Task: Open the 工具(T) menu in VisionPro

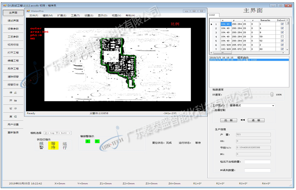Action: coord(75,15)
